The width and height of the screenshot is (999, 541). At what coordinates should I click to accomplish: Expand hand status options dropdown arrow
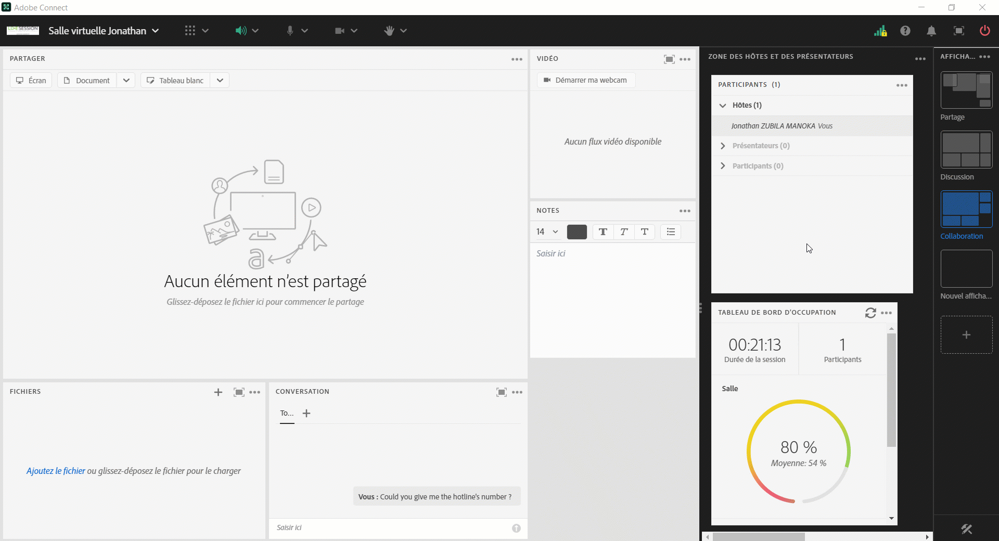click(404, 31)
